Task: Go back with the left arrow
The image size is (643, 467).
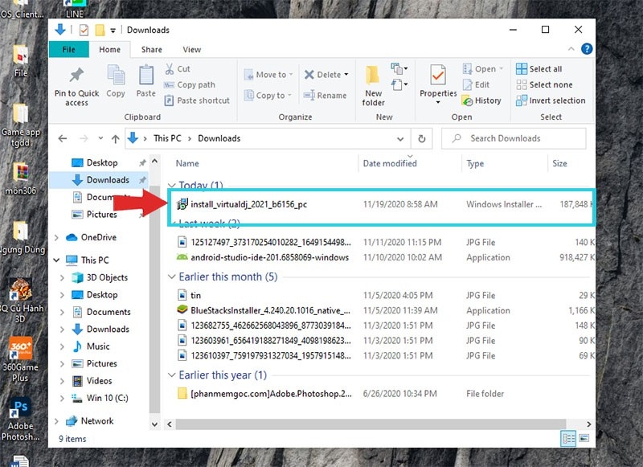Action: click(x=63, y=138)
